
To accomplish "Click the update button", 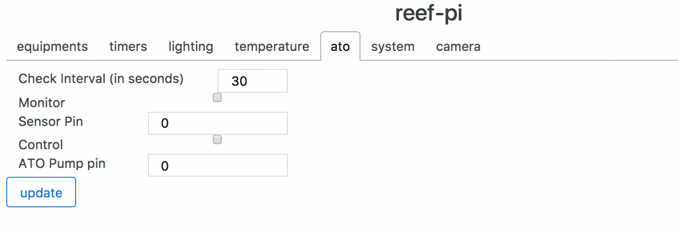I will tap(41, 193).
